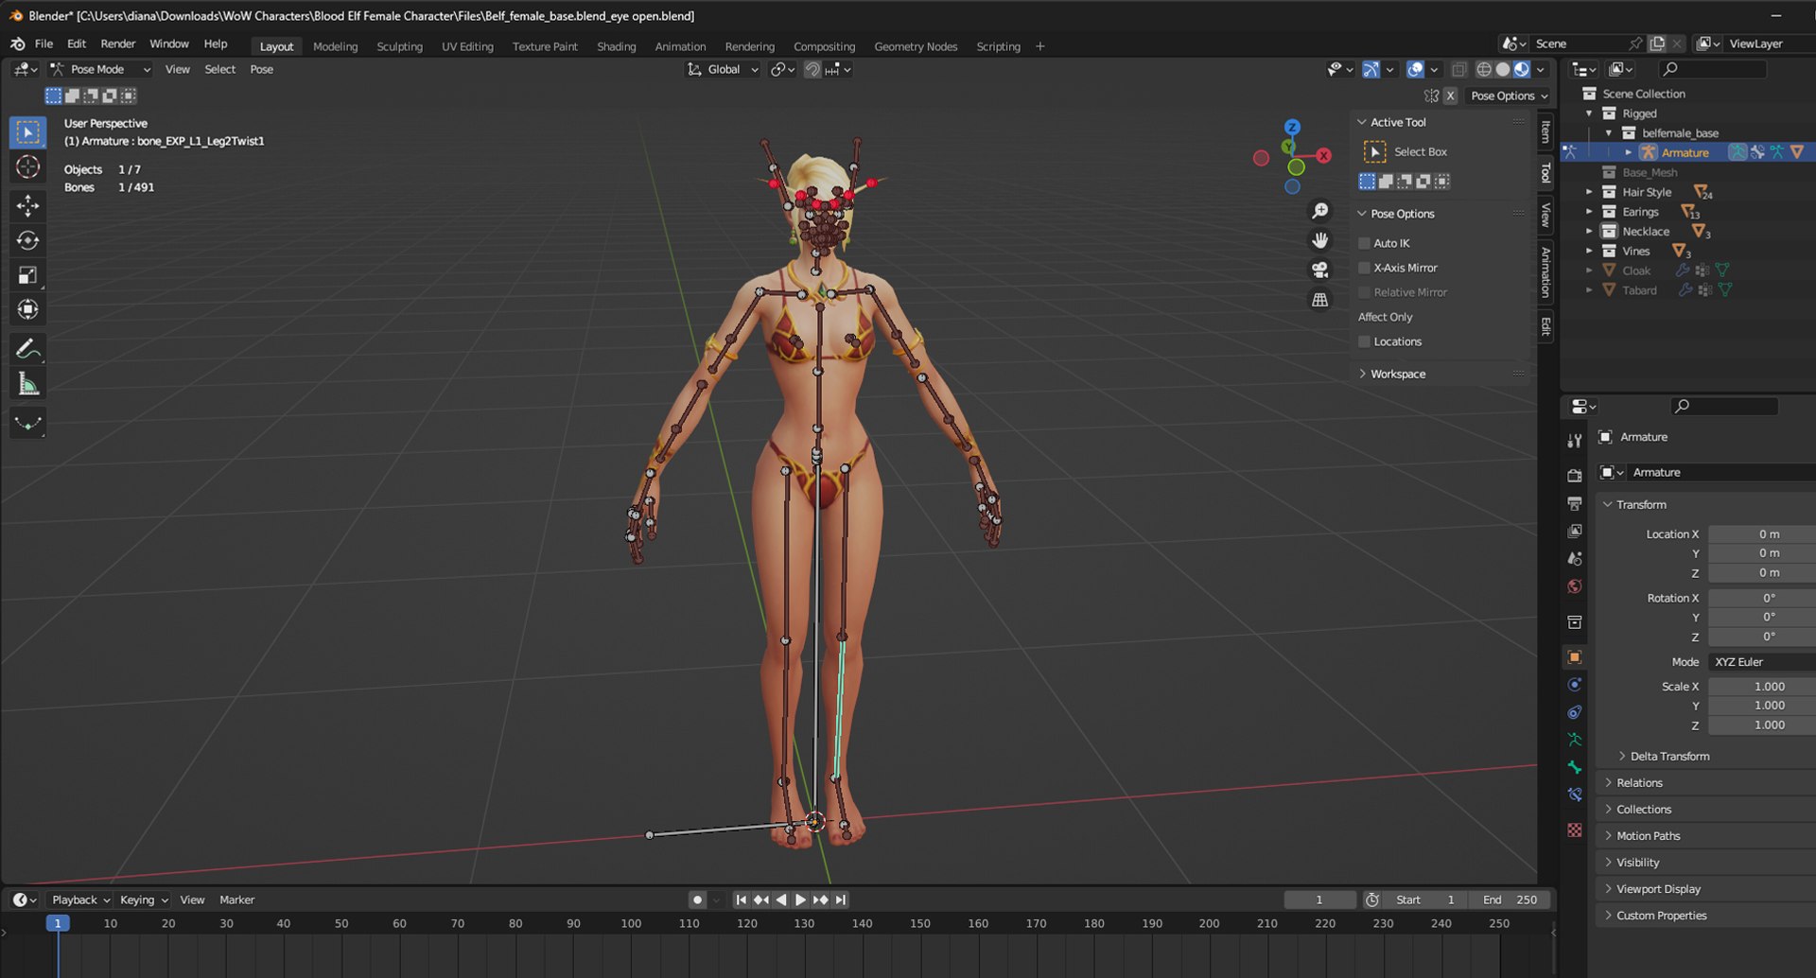Open Texture properties checker icon
This screenshot has width=1816, height=978.
1575,830
